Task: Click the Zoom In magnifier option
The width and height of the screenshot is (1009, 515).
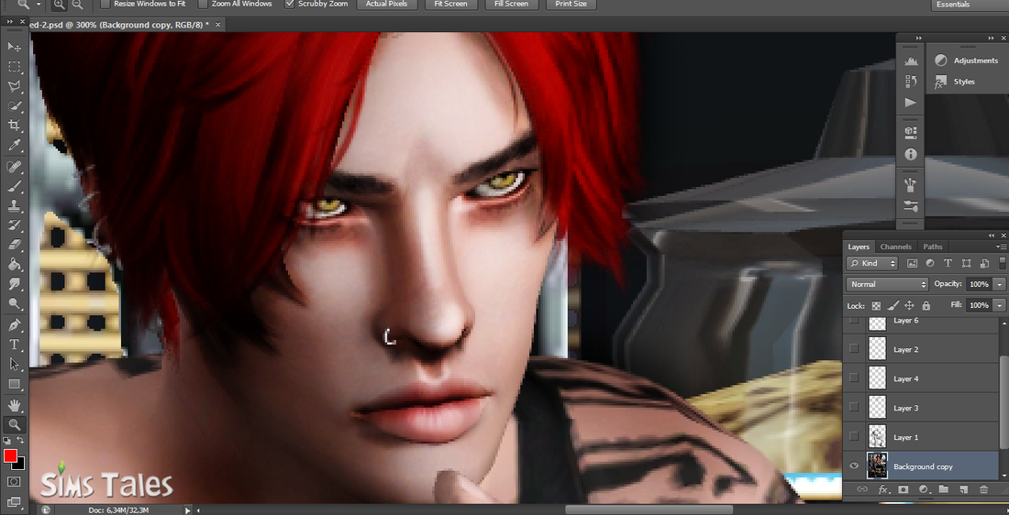Action: click(x=59, y=4)
